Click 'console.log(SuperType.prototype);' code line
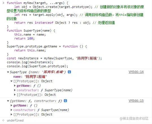Image resolution: width=152 pixels, height=124 pixels. pos(37,66)
